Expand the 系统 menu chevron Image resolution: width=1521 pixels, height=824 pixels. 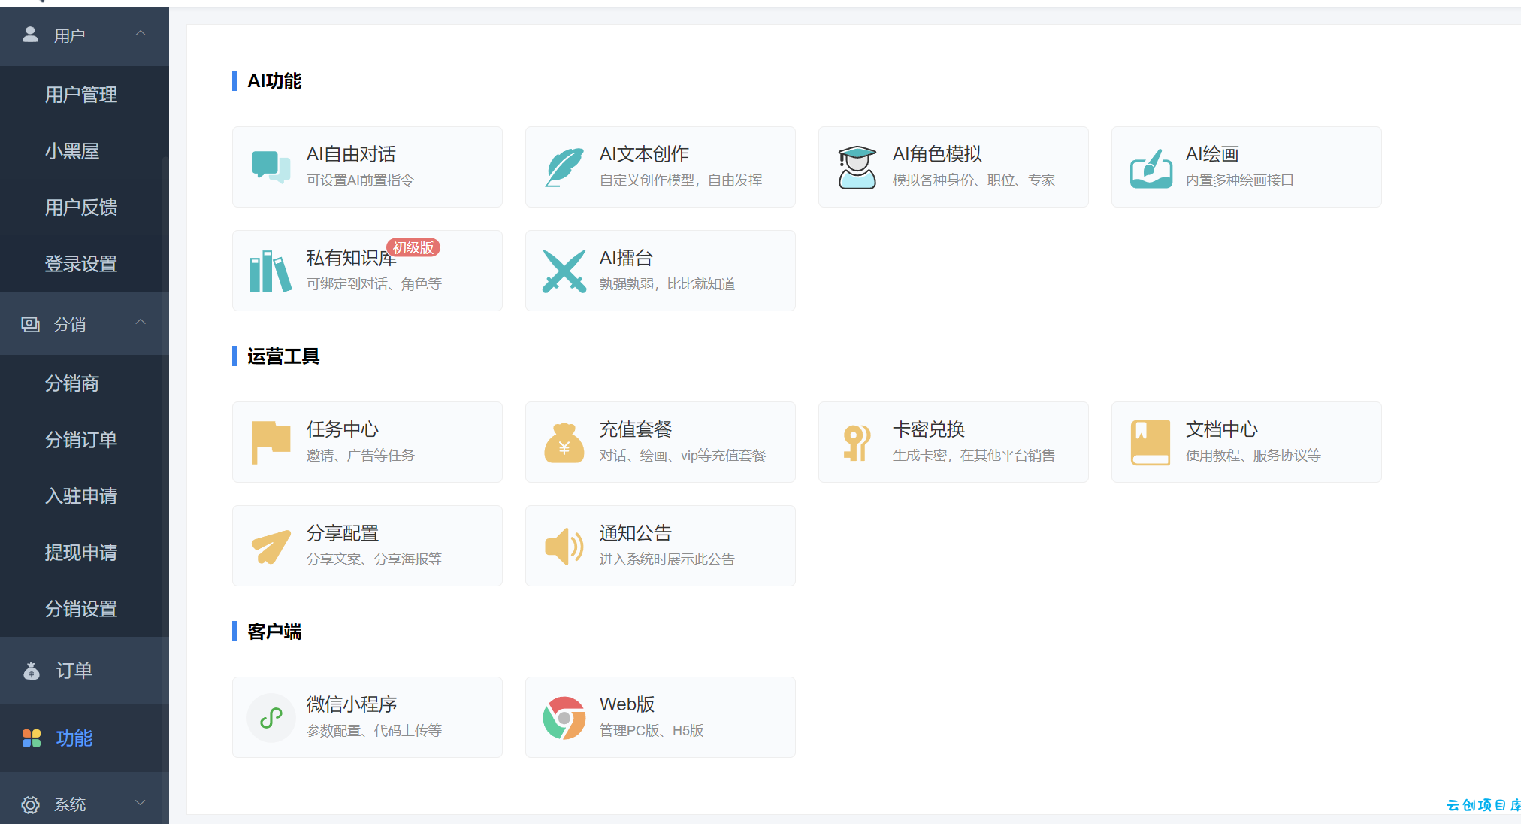point(141,803)
